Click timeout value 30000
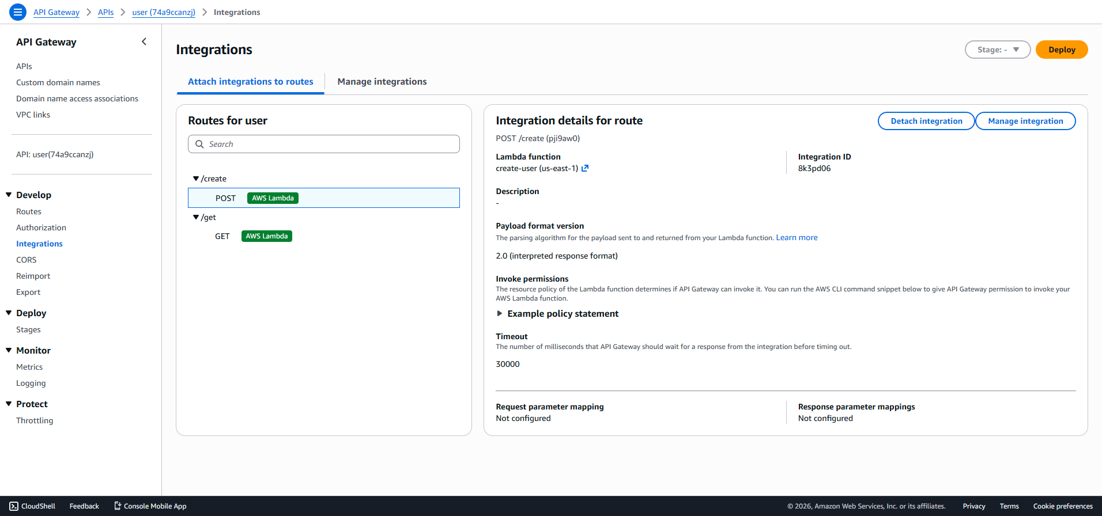 (508, 364)
